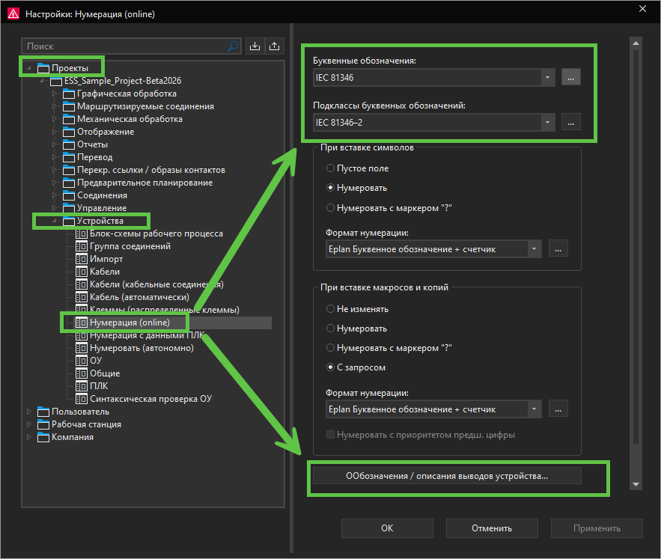Click the export settings icon next to search
The width and height of the screenshot is (661, 559).
click(x=275, y=46)
